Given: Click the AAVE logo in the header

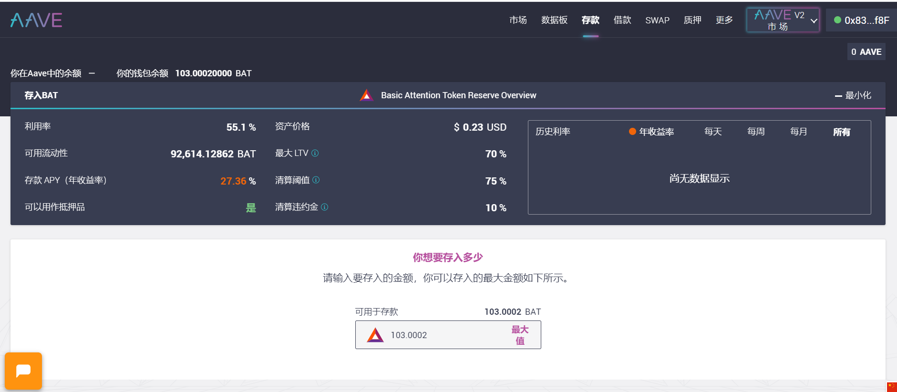Looking at the screenshot, I should [x=36, y=20].
